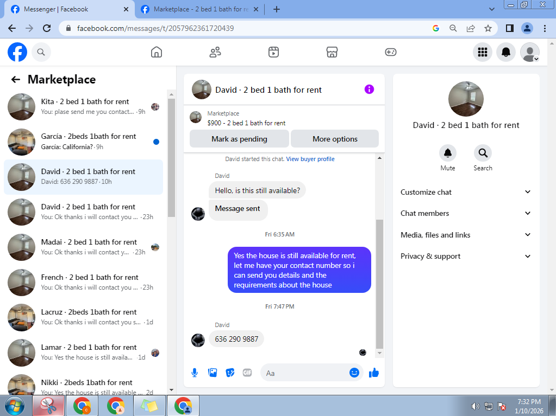
Task: Click the volume speaker tray icon
Action: [475, 406]
